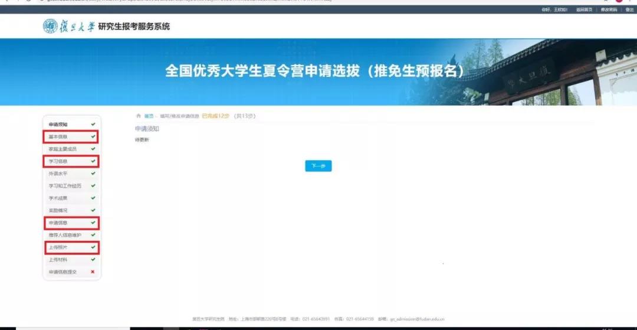
Task: Click red X beside 申请信息提交
Action: [x=93, y=272]
